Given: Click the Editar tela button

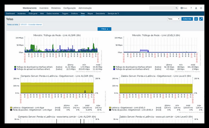Looking at the screenshot, I should (x=187, y=19).
